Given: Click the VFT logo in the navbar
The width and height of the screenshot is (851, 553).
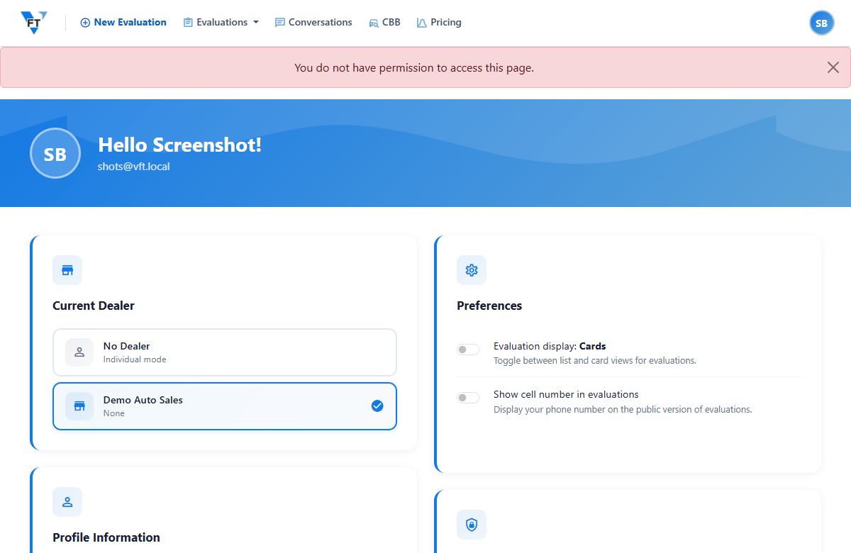Looking at the screenshot, I should [x=33, y=23].
